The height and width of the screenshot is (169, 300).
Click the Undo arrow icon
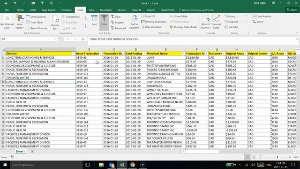coord(15,3)
